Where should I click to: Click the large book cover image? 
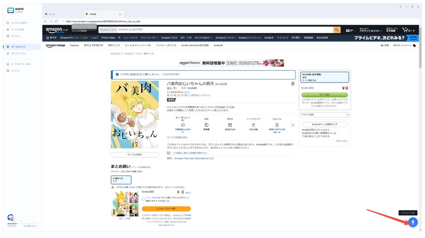pyautogui.click(x=135, y=115)
